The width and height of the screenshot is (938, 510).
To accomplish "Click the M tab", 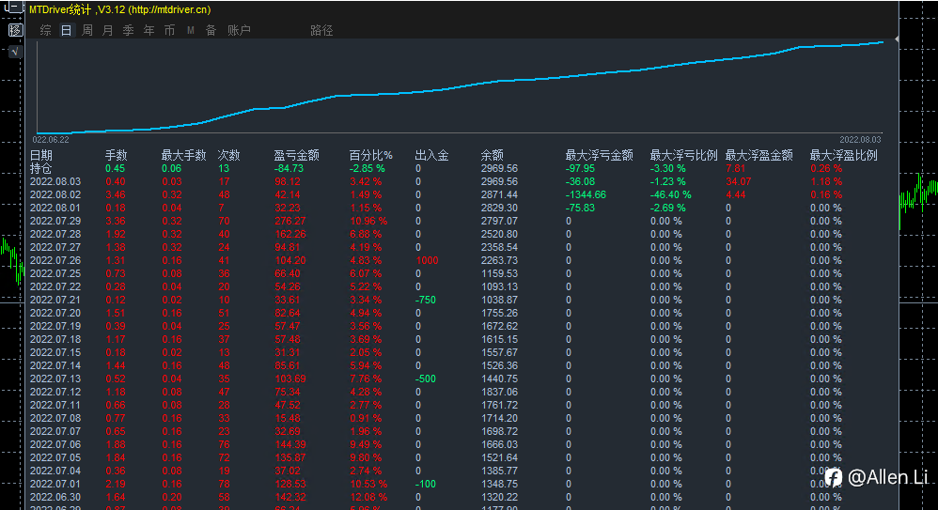I will pyautogui.click(x=190, y=30).
